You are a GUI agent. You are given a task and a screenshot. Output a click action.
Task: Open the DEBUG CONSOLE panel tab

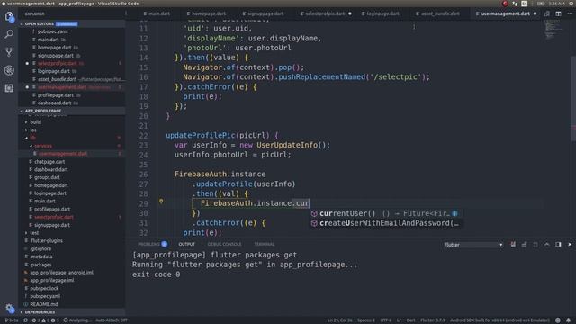[224, 244]
